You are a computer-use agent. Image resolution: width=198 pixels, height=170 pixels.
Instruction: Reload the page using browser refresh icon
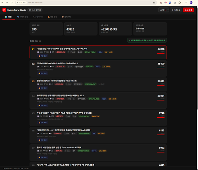click(12, 3)
